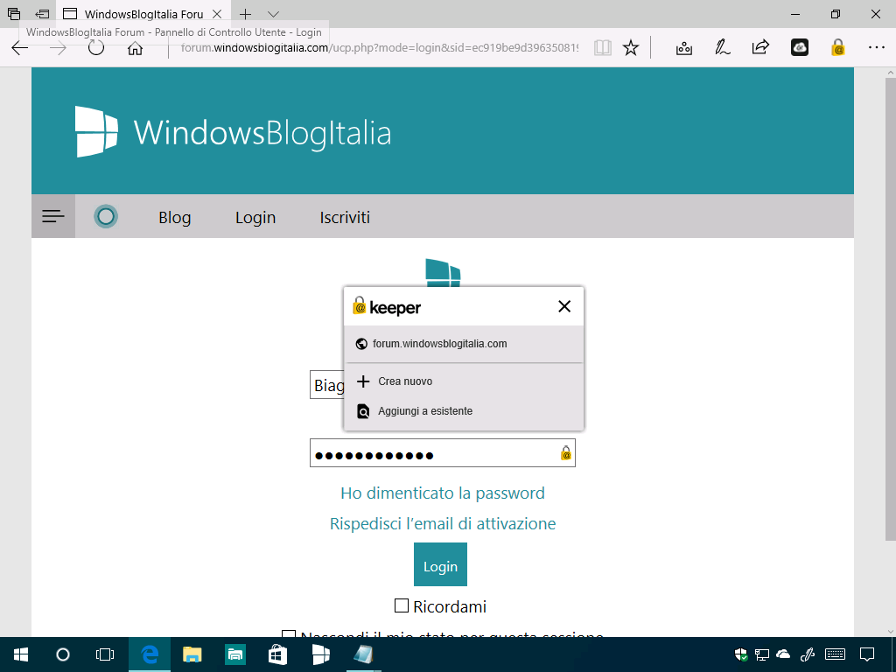Open Edge's more options menu (three dots)
The height and width of the screenshot is (672, 896).
(x=876, y=47)
